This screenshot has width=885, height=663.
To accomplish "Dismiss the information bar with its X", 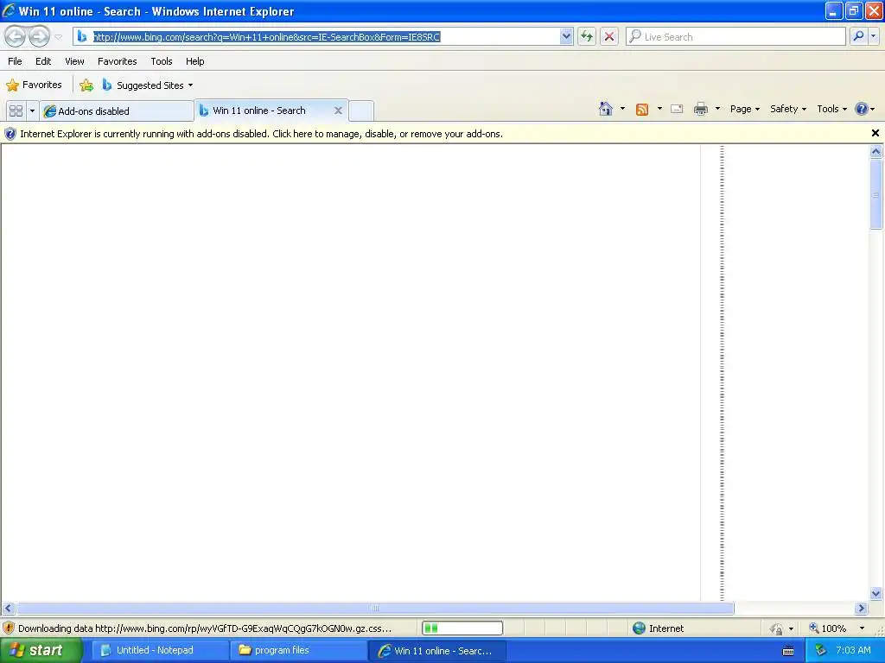I will click(875, 133).
